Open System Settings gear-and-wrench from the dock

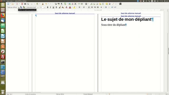point(3,52)
